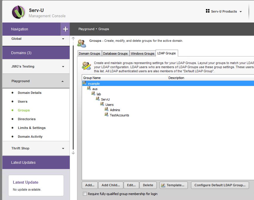The image size is (254, 200).
Task: Click the Group Name column header
Action: pos(125,78)
